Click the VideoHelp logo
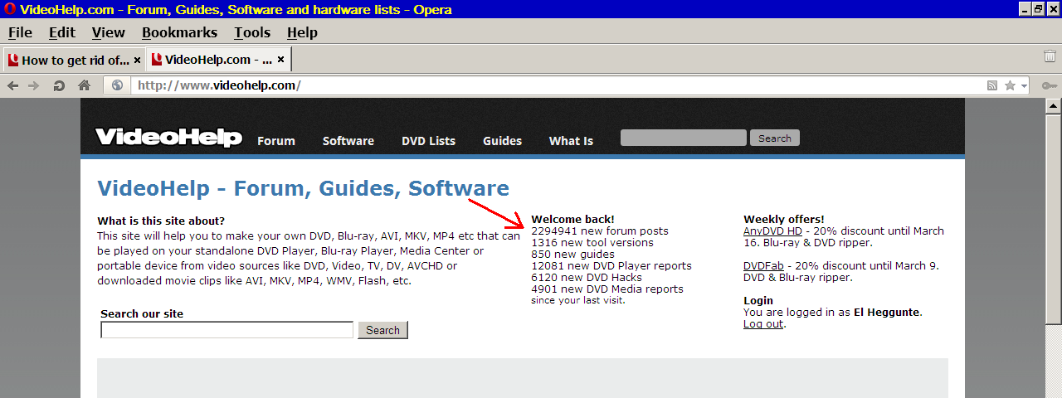Image resolution: width=1062 pixels, height=398 pixels. tap(168, 138)
